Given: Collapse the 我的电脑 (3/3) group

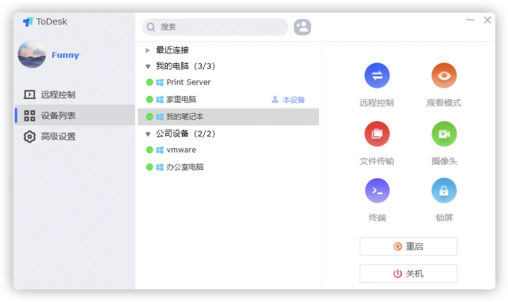Looking at the screenshot, I should [x=148, y=66].
